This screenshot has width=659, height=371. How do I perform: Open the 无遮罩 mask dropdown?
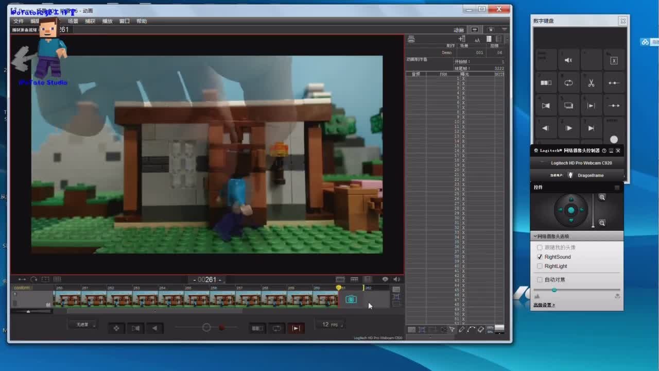tap(82, 325)
